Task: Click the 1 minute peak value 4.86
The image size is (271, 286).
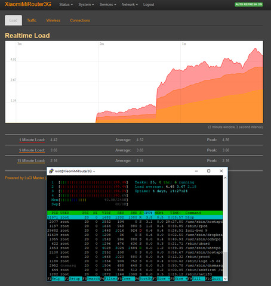Action: (x=226, y=140)
